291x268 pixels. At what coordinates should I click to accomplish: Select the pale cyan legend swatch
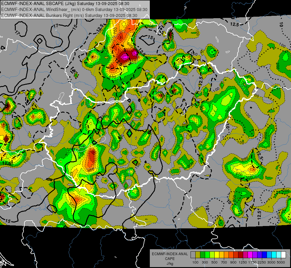point(279,255)
